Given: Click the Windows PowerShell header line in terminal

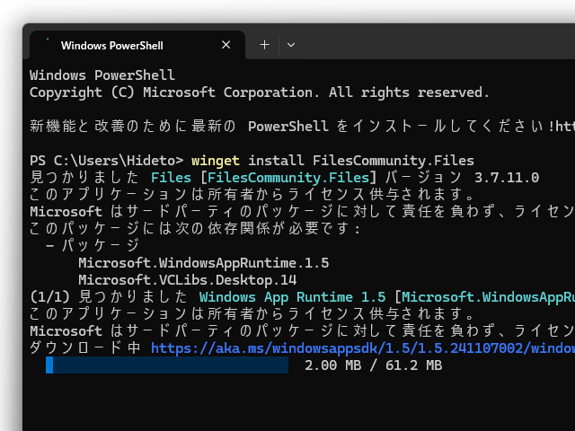Looking at the screenshot, I should (x=102, y=75).
